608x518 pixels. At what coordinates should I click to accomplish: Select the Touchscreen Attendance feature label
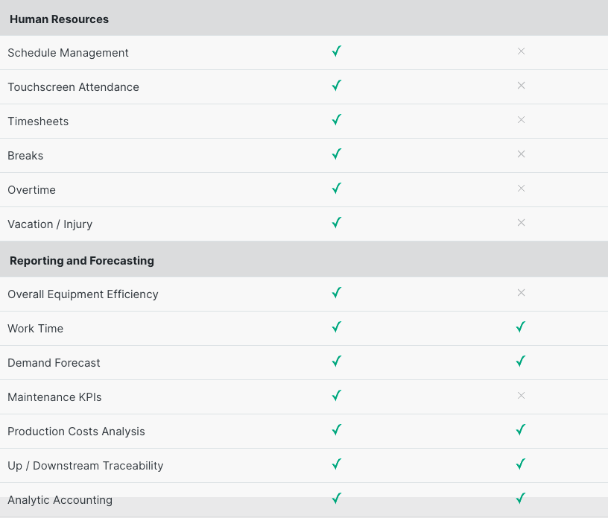(73, 87)
